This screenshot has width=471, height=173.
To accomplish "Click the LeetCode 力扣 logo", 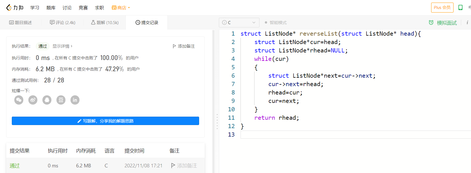I will point(15,8).
